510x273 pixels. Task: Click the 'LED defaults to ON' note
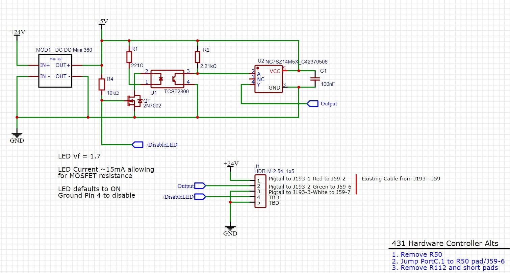click(x=89, y=189)
